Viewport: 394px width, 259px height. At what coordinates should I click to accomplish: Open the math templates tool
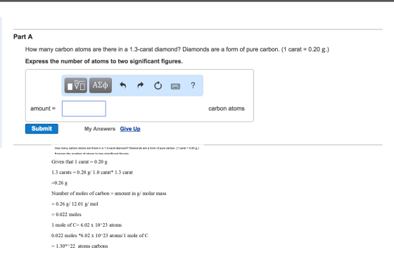(76, 85)
